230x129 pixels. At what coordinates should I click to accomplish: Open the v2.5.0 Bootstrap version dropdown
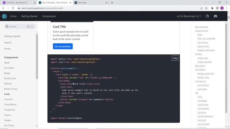[189, 16]
